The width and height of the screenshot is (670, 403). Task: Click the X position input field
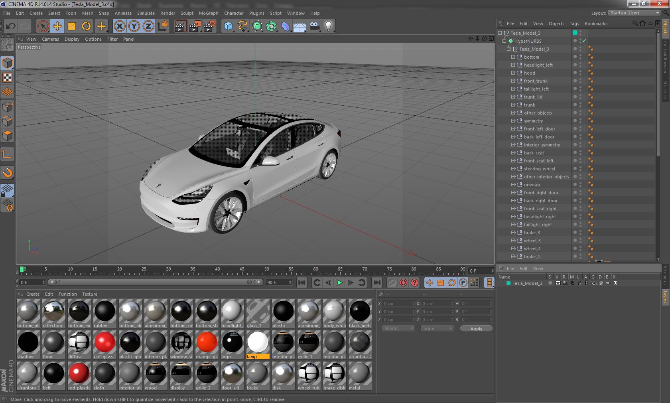pyautogui.click(x=398, y=304)
